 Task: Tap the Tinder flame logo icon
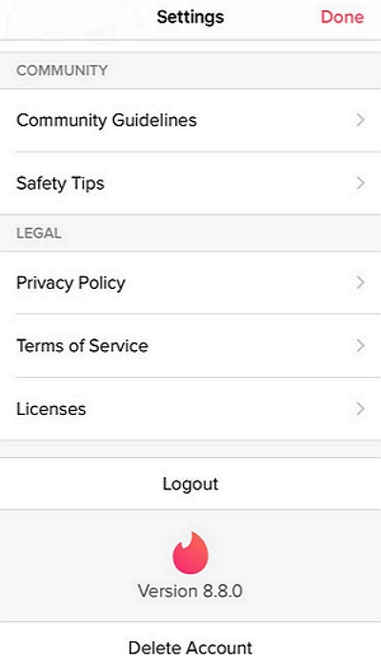click(x=190, y=552)
